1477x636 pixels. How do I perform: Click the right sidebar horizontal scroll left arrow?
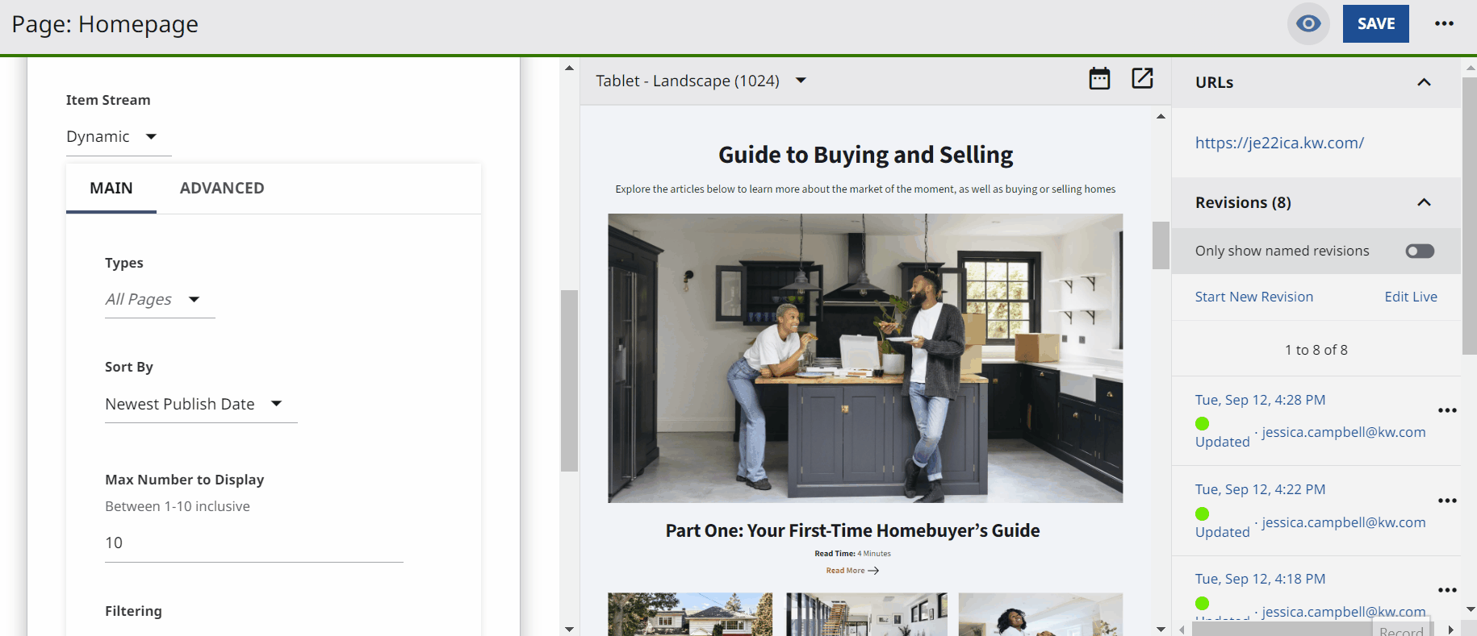pyautogui.click(x=1182, y=630)
